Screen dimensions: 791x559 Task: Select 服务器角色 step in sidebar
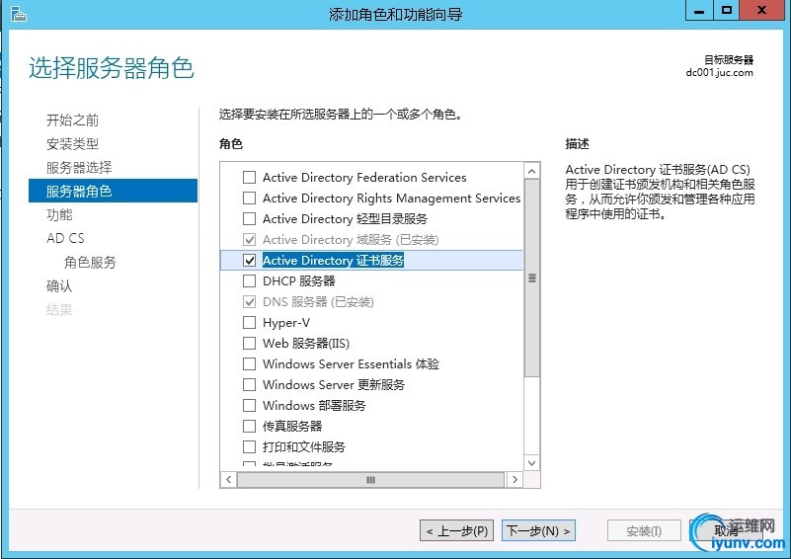[x=113, y=191]
